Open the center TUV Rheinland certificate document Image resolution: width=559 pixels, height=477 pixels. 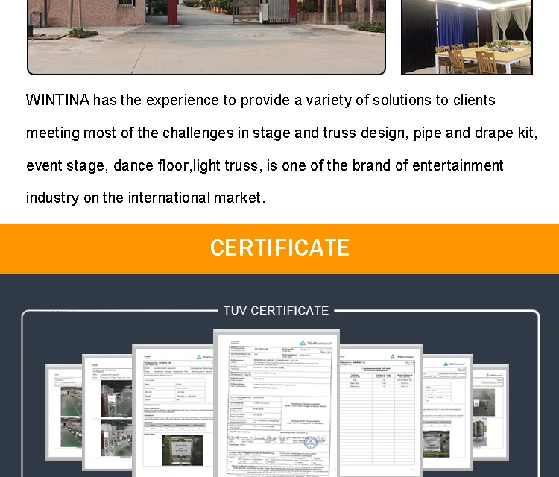tap(277, 403)
